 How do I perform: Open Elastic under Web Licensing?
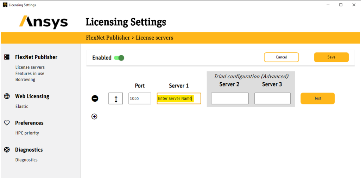(x=22, y=106)
